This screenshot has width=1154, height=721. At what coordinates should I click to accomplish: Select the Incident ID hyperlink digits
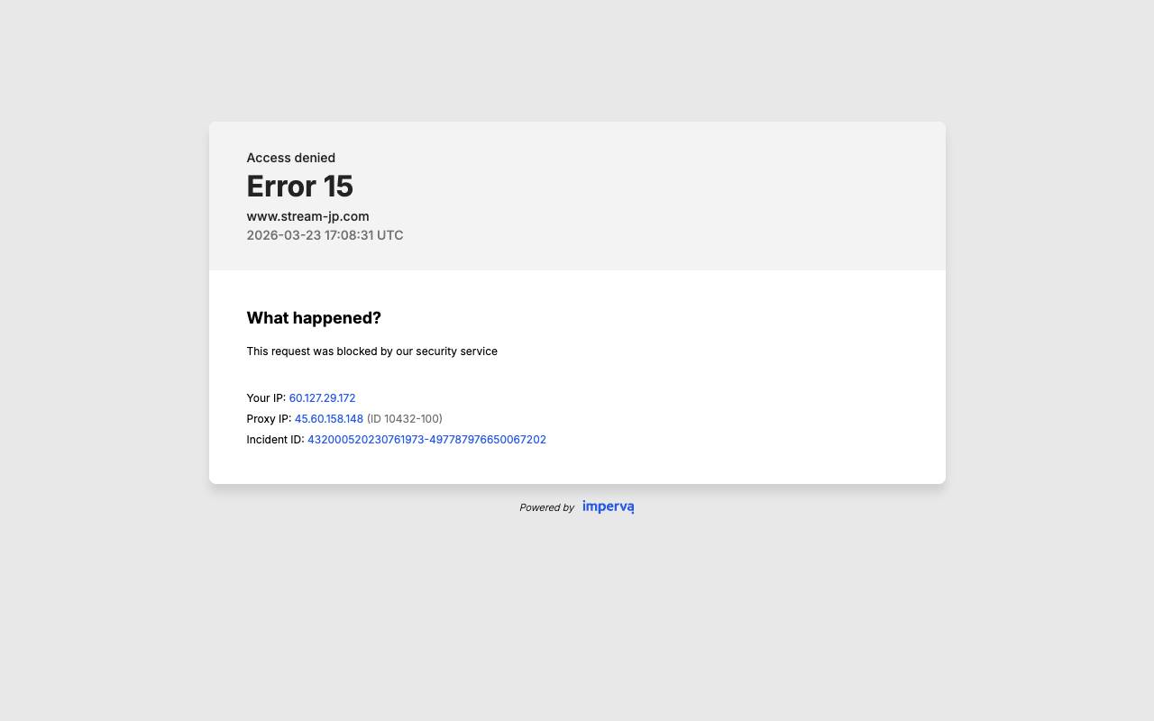click(426, 439)
